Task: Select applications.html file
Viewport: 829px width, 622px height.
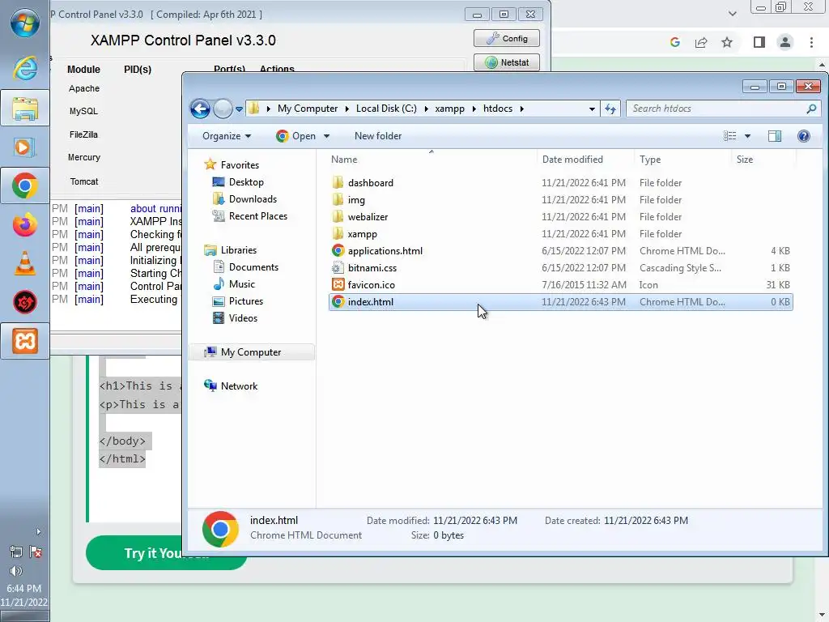Action: click(385, 251)
